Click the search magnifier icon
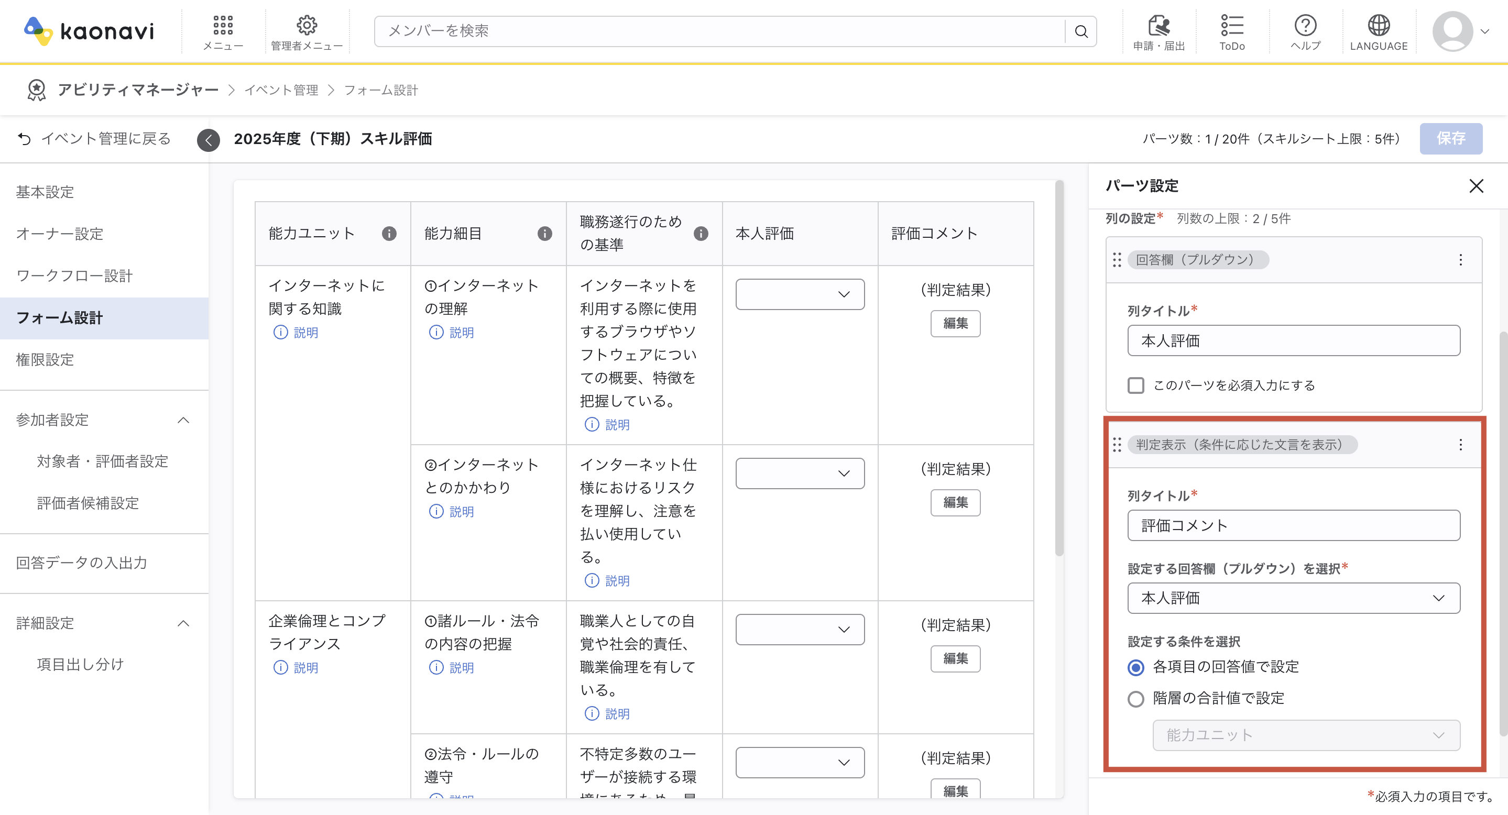The width and height of the screenshot is (1508, 815). point(1080,31)
